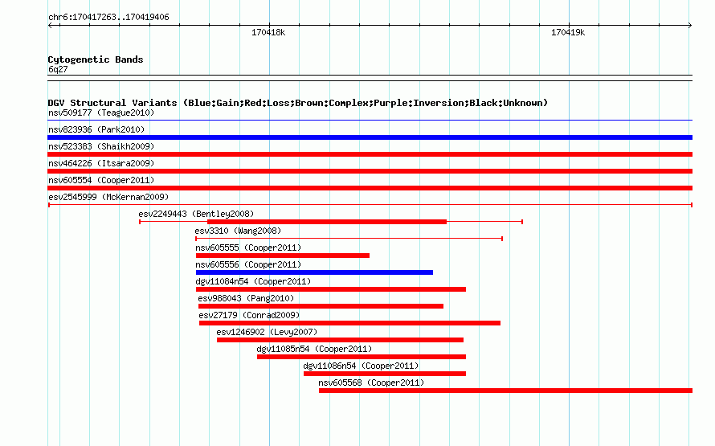
Task: Click the red dgv11085n54 bar
Action: (x=362, y=357)
